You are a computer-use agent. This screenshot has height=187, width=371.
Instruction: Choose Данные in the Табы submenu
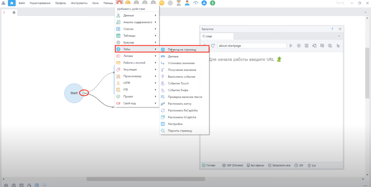(x=184, y=56)
